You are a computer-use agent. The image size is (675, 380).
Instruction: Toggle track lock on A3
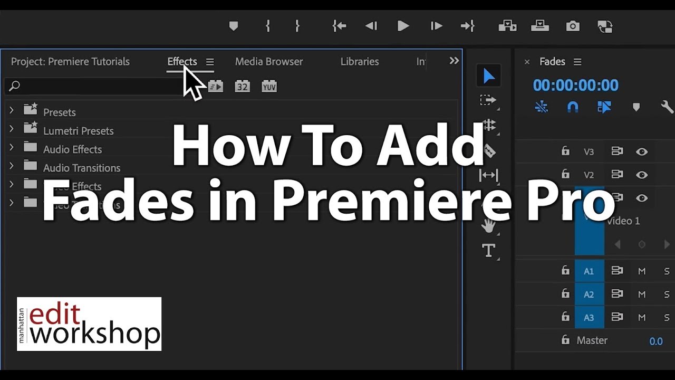click(565, 317)
